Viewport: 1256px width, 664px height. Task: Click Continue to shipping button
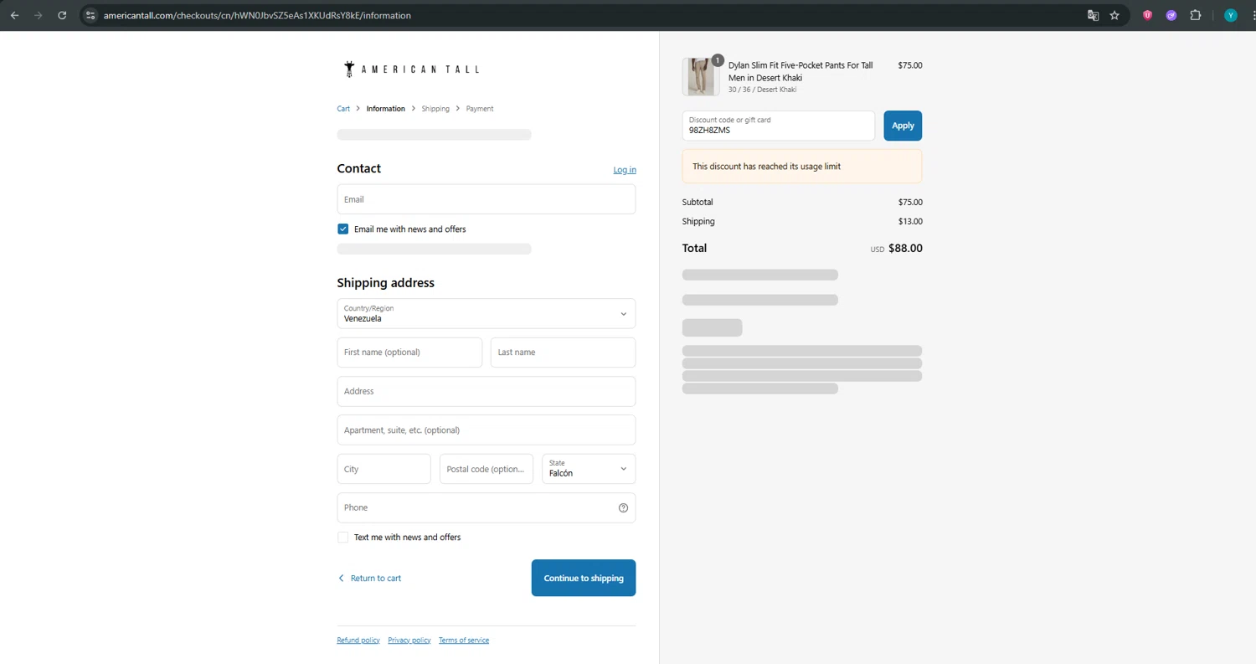(x=584, y=578)
